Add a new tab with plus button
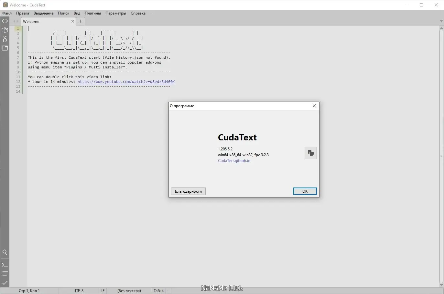Screen dimensions: 444x294 (81, 21)
